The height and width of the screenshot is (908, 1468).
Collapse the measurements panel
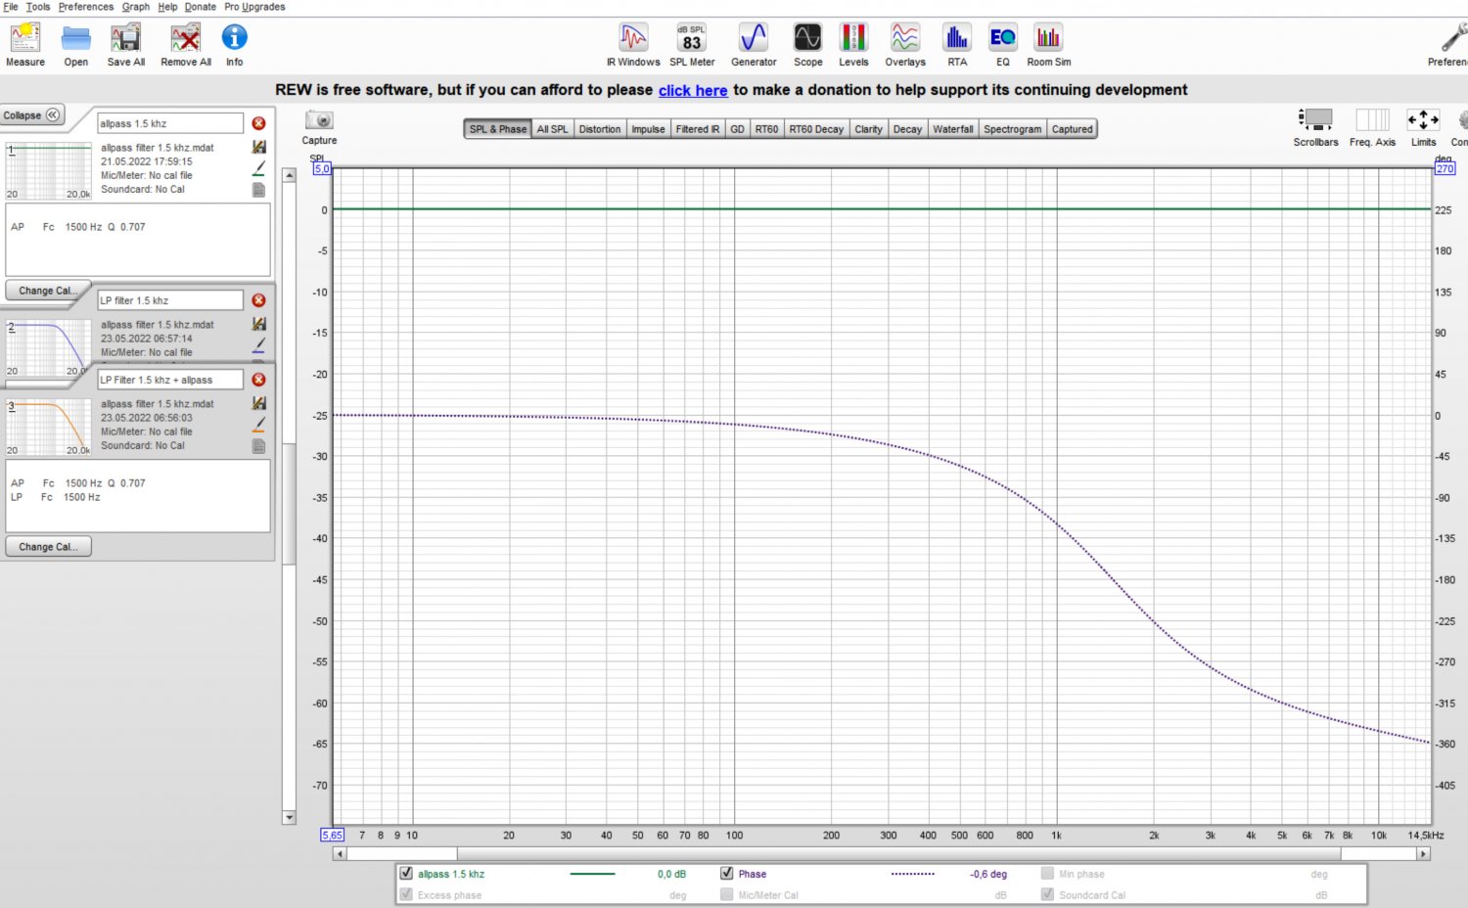pyautogui.click(x=32, y=114)
